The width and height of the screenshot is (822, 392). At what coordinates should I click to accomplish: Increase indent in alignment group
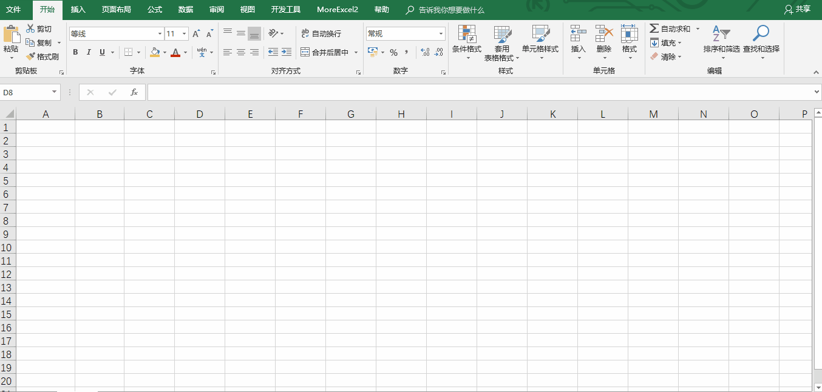click(x=287, y=52)
